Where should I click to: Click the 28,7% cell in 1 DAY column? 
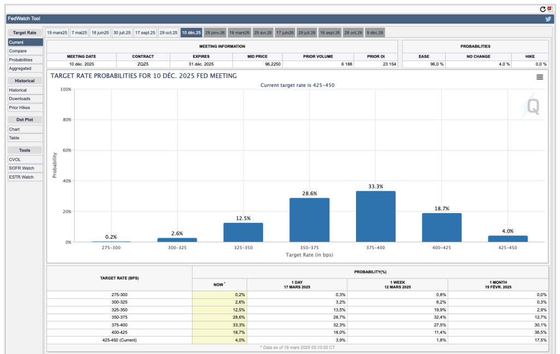coord(297,317)
